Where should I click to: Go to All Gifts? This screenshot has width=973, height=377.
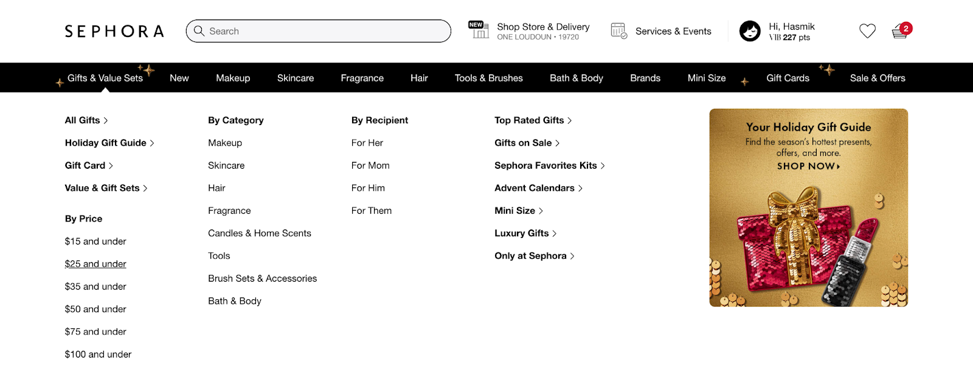click(86, 120)
